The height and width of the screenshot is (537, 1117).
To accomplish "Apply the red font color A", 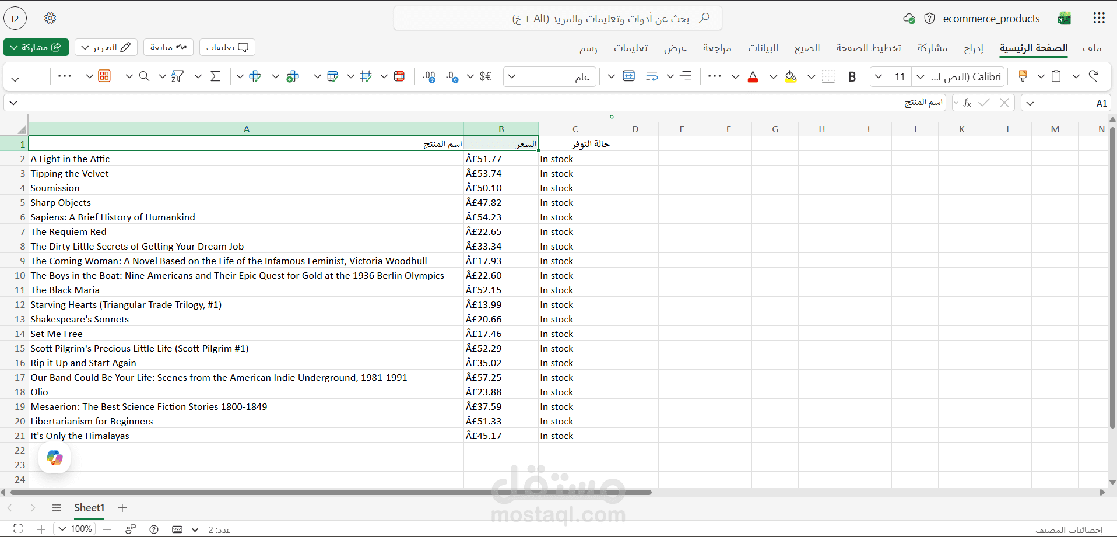I will click(x=753, y=76).
